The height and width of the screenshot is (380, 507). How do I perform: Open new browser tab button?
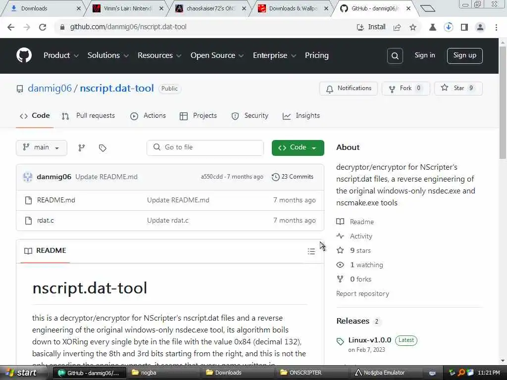(427, 8)
